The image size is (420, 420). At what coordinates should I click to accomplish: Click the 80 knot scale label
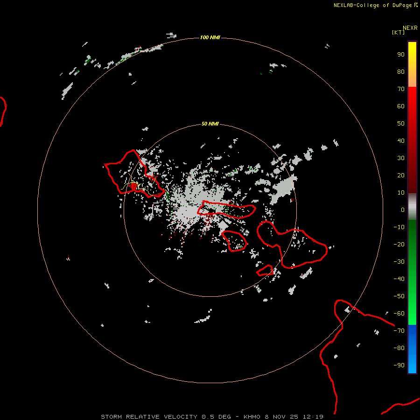[401, 72]
